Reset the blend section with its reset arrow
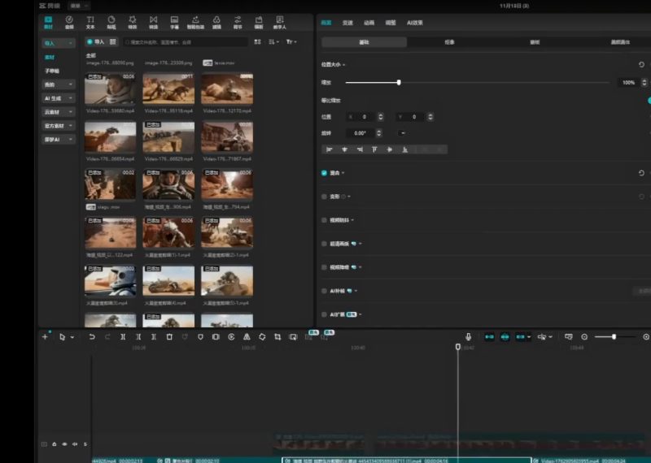This screenshot has width=651, height=463. (641, 173)
